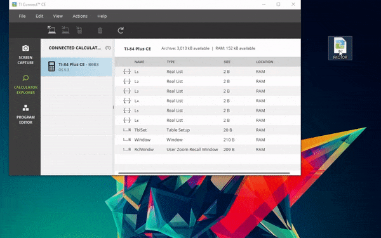
Task: Click the list icon beside L2
Action: coord(127,81)
